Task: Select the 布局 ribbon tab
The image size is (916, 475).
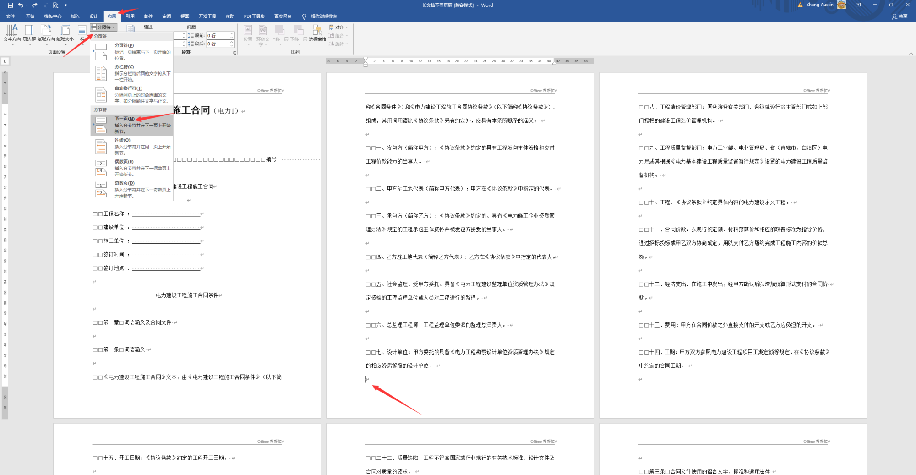Action: tap(112, 16)
